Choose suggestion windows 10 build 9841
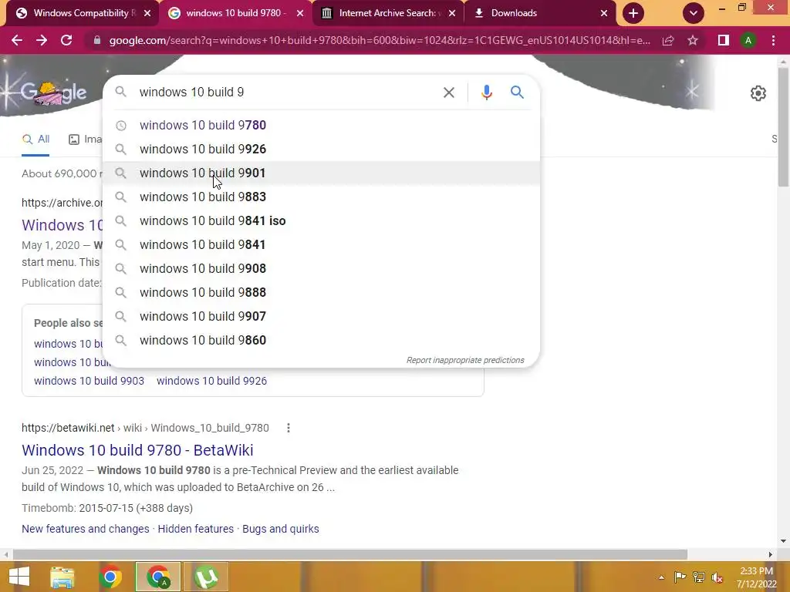This screenshot has width=790, height=592. (x=321, y=244)
